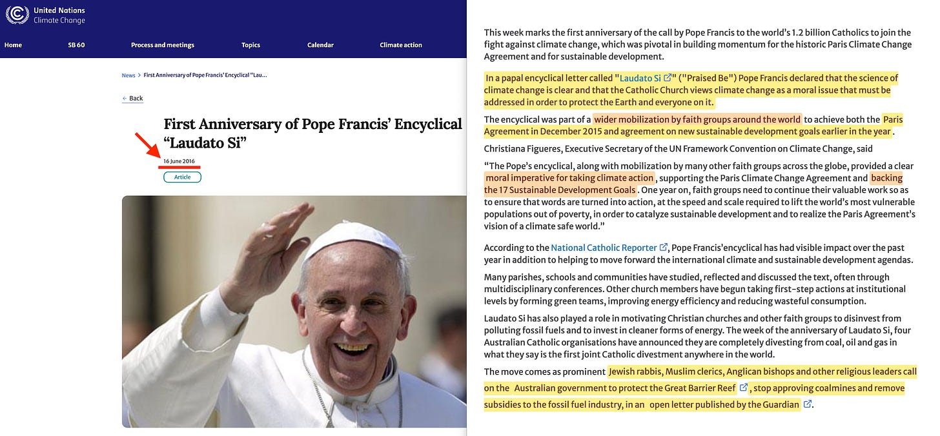Click the date 16 June 2016
This screenshot has height=436, width=940.
[x=179, y=161]
